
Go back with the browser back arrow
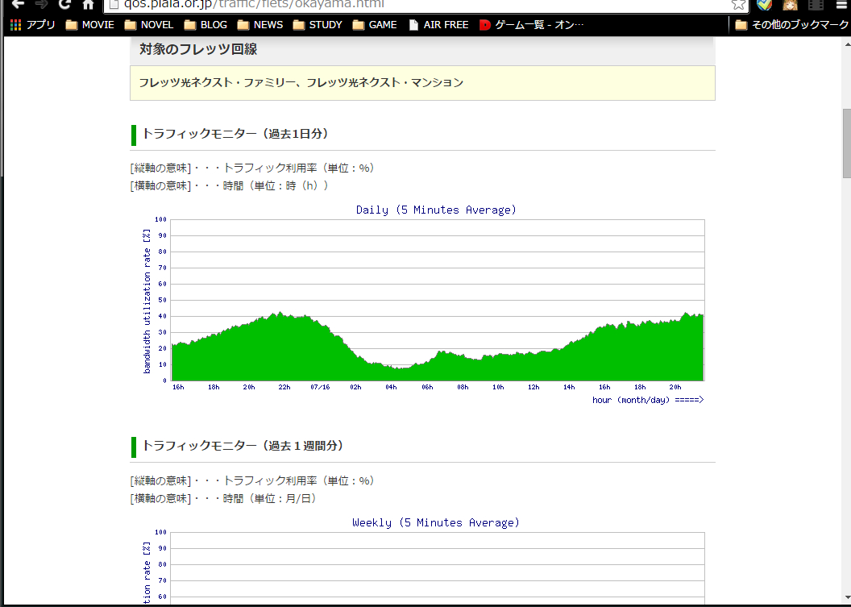click(18, 4)
